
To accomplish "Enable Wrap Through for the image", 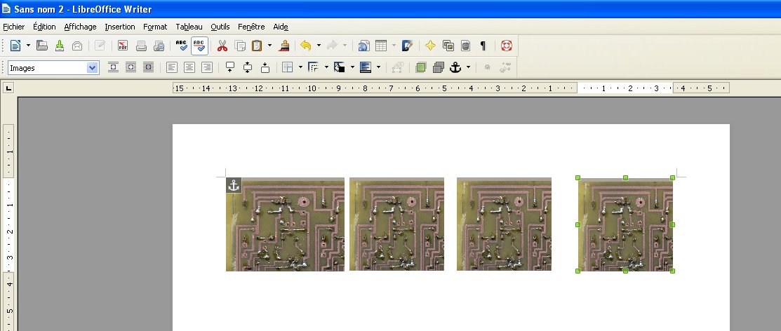I will (x=148, y=67).
